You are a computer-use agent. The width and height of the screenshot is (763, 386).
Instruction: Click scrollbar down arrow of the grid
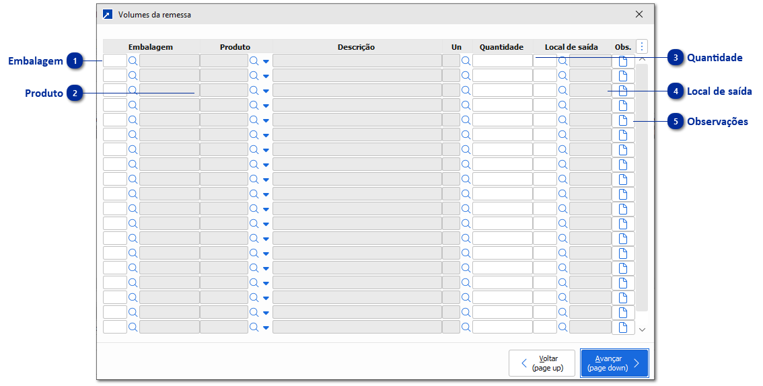(642, 330)
